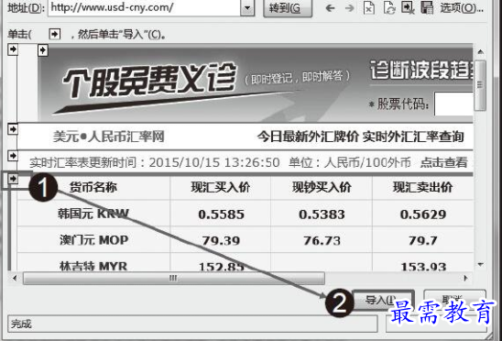Click horizontal scrollbar left arrow

tap(15, 278)
